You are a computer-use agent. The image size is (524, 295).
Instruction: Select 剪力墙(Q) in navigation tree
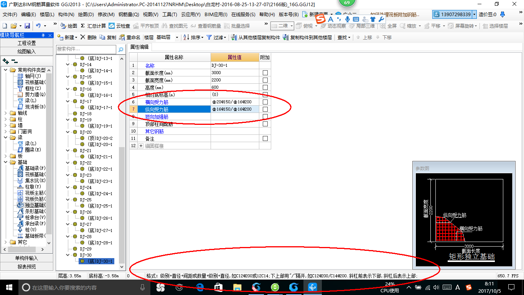click(x=31, y=94)
